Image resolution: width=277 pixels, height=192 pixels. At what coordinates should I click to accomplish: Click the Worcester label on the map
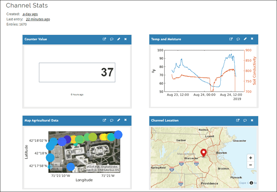[x=191, y=158]
